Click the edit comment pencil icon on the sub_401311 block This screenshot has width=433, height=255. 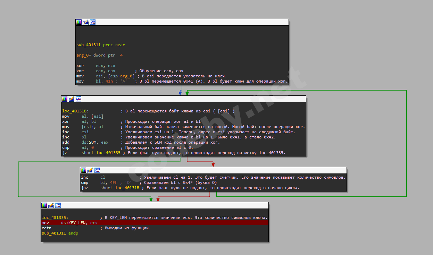coord(86,22)
